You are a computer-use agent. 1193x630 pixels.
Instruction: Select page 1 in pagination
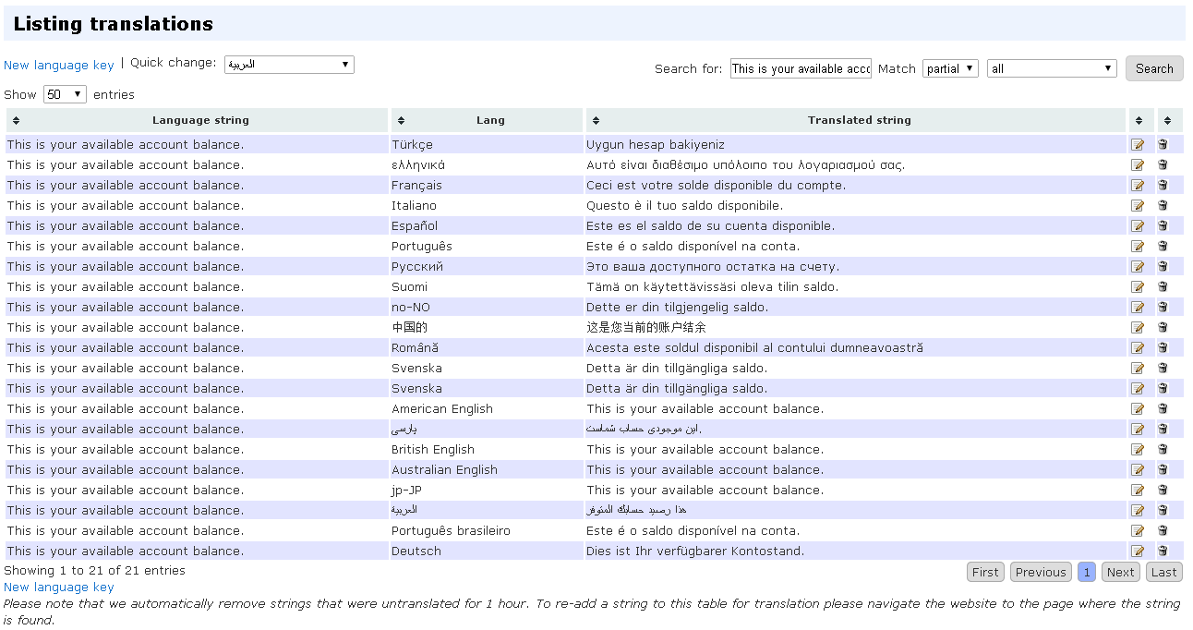tap(1087, 572)
